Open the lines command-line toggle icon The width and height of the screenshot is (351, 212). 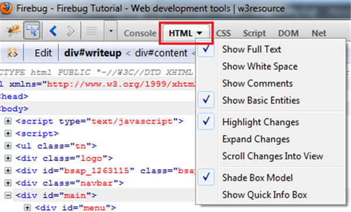tap(92, 30)
